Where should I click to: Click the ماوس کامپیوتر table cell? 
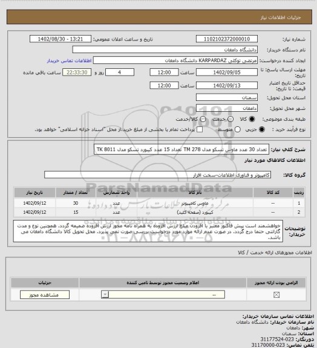coord(195,203)
